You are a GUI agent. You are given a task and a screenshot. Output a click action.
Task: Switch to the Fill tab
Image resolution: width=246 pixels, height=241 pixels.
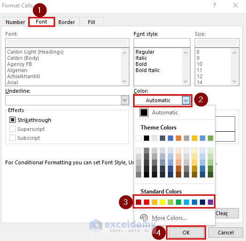pos(91,22)
